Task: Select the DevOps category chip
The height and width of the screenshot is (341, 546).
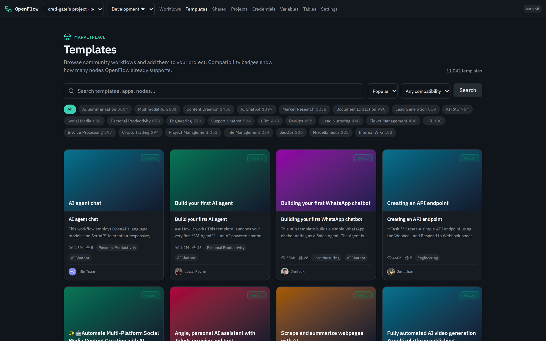Action: (301, 121)
